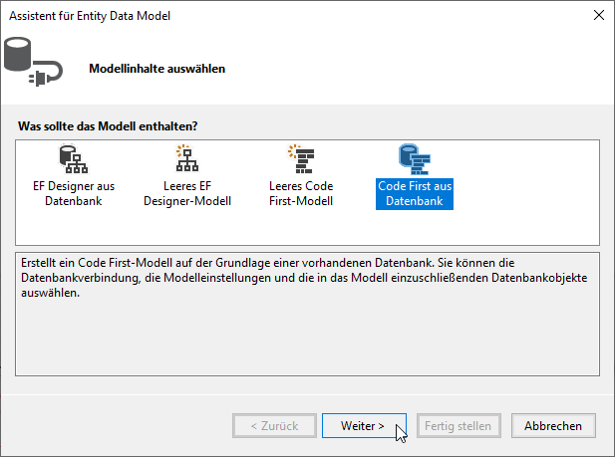Image resolution: width=615 pixels, height=457 pixels.
Task: Click the database plug wizard header icon
Action: pyautogui.click(x=33, y=62)
